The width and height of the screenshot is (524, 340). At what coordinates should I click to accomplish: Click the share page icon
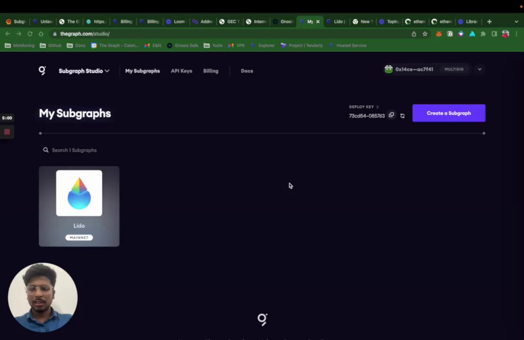(x=414, y=34)
